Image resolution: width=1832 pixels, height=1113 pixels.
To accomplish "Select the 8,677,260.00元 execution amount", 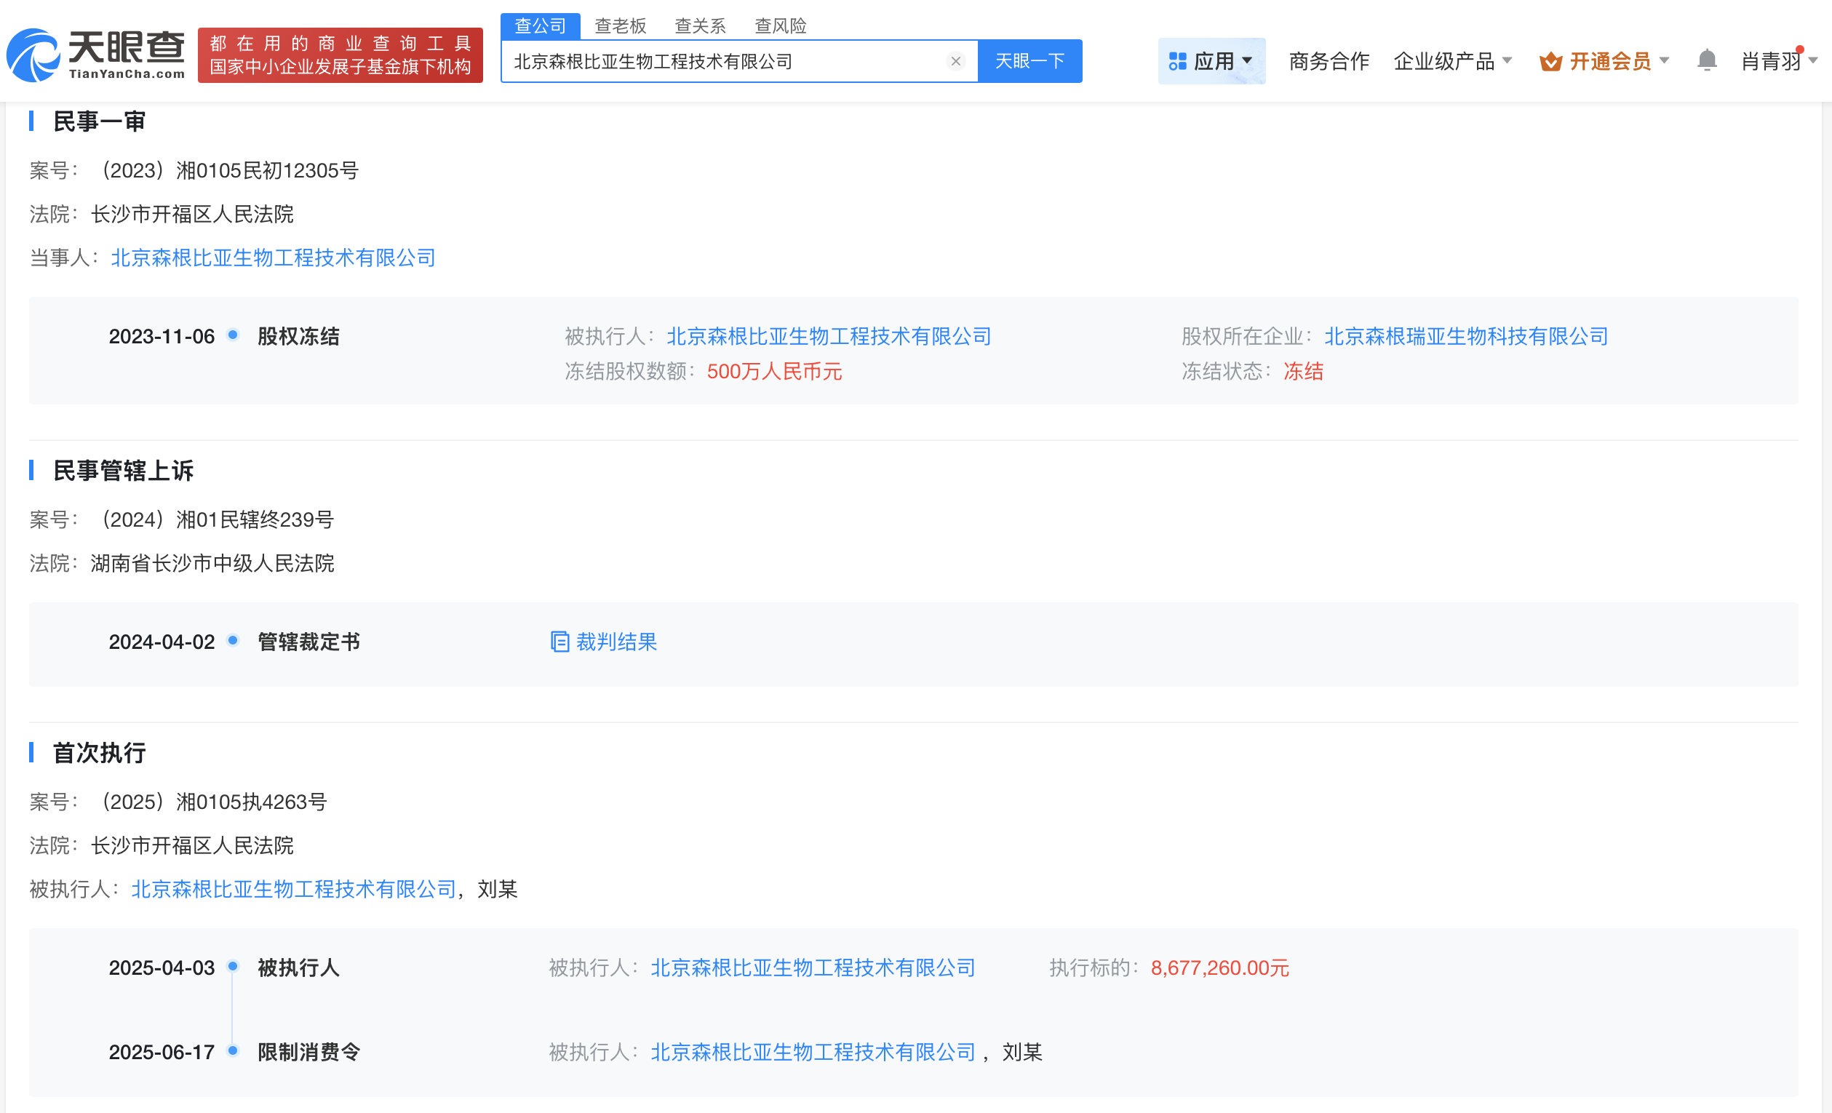I will (x=1219, y=968).
